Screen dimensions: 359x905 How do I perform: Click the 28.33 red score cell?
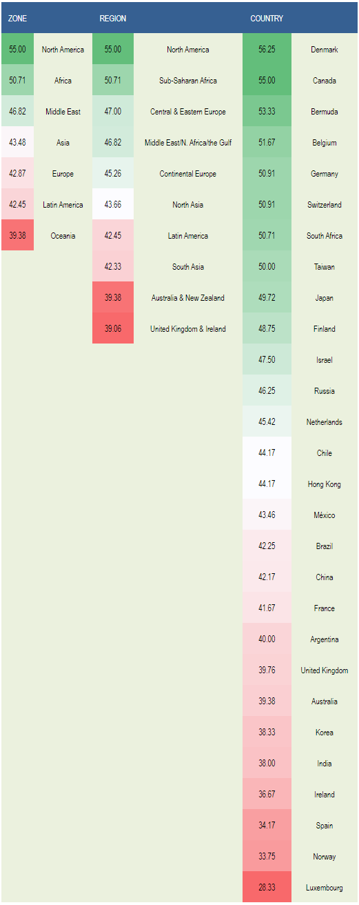click(x=267, y=888)
